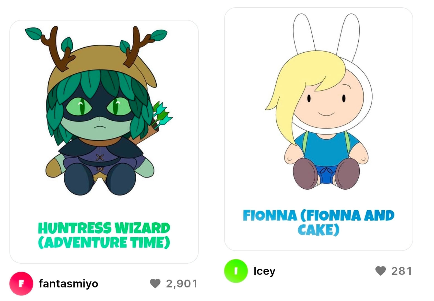
Task: Tap the heart icon on Icey's post
Action: tap(380, 271)
